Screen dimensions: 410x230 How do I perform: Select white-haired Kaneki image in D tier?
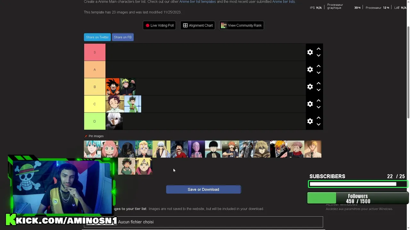pos(114,121)
